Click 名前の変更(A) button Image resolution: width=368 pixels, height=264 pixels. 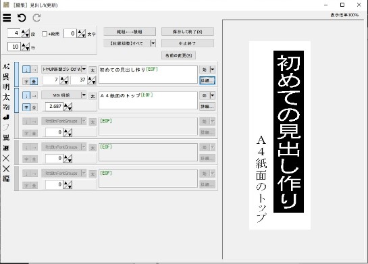(178, 55)
